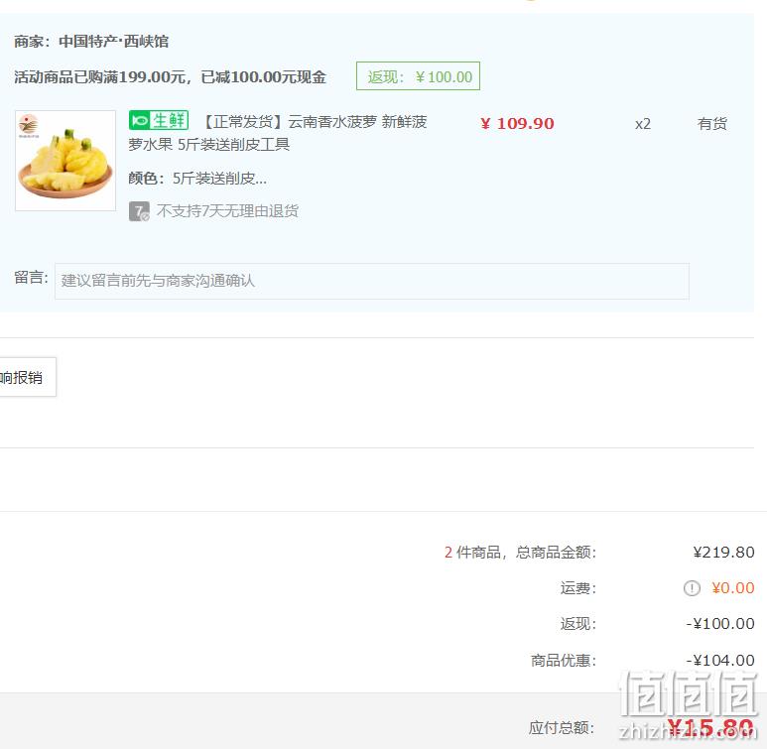This screenshot has width=767, height=749.
Task: Click the 有货 in-stock status
Action: point(712,123)
